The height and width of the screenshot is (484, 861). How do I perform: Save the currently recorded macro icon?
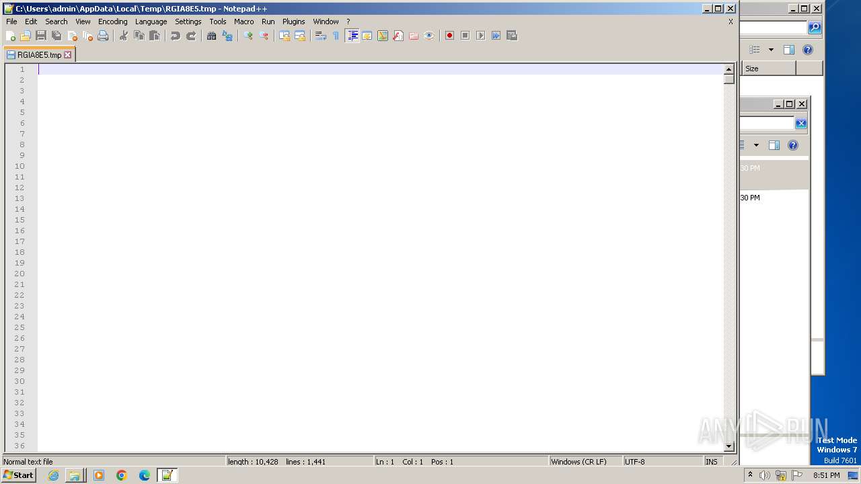point(512,36)
